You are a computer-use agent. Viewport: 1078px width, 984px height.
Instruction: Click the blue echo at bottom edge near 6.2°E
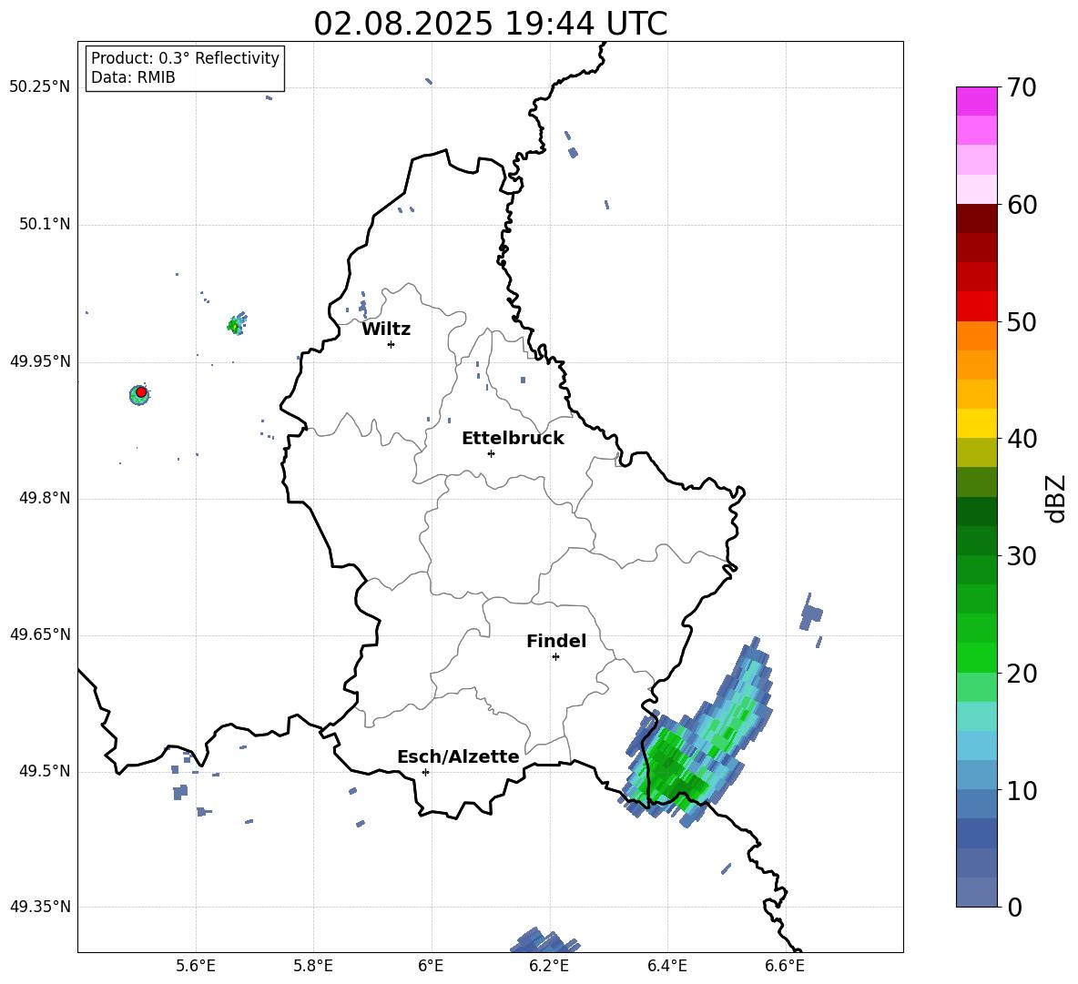544,940
